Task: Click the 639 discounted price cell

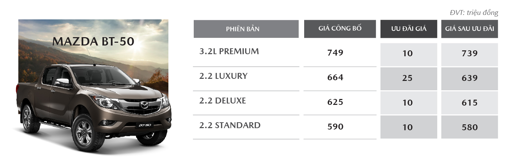Action: pos(470,79)
